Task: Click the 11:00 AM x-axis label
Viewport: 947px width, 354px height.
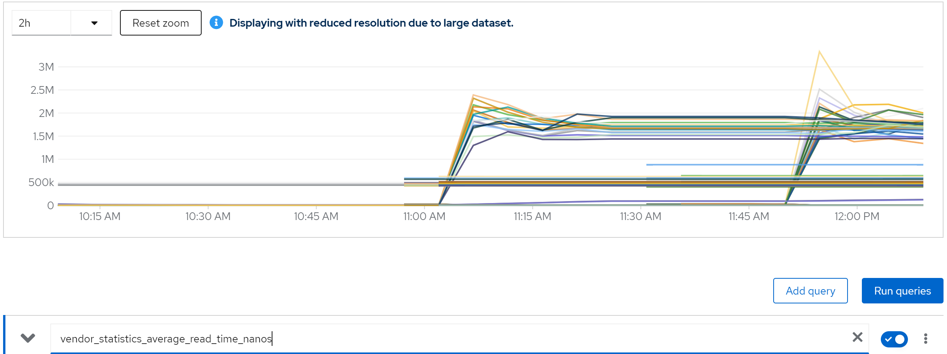Action: [x=424, y=217]
